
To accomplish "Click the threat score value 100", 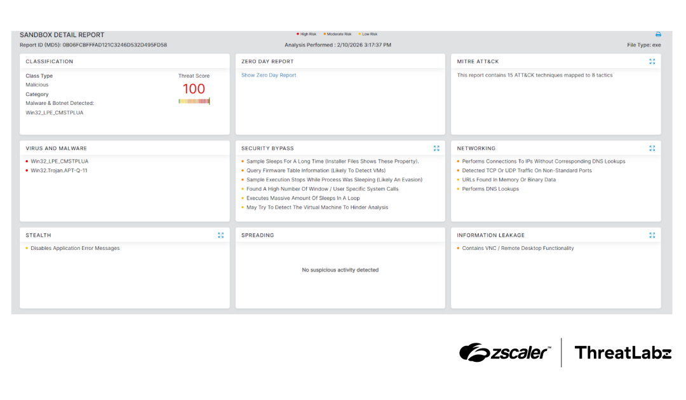I will 194,88.
